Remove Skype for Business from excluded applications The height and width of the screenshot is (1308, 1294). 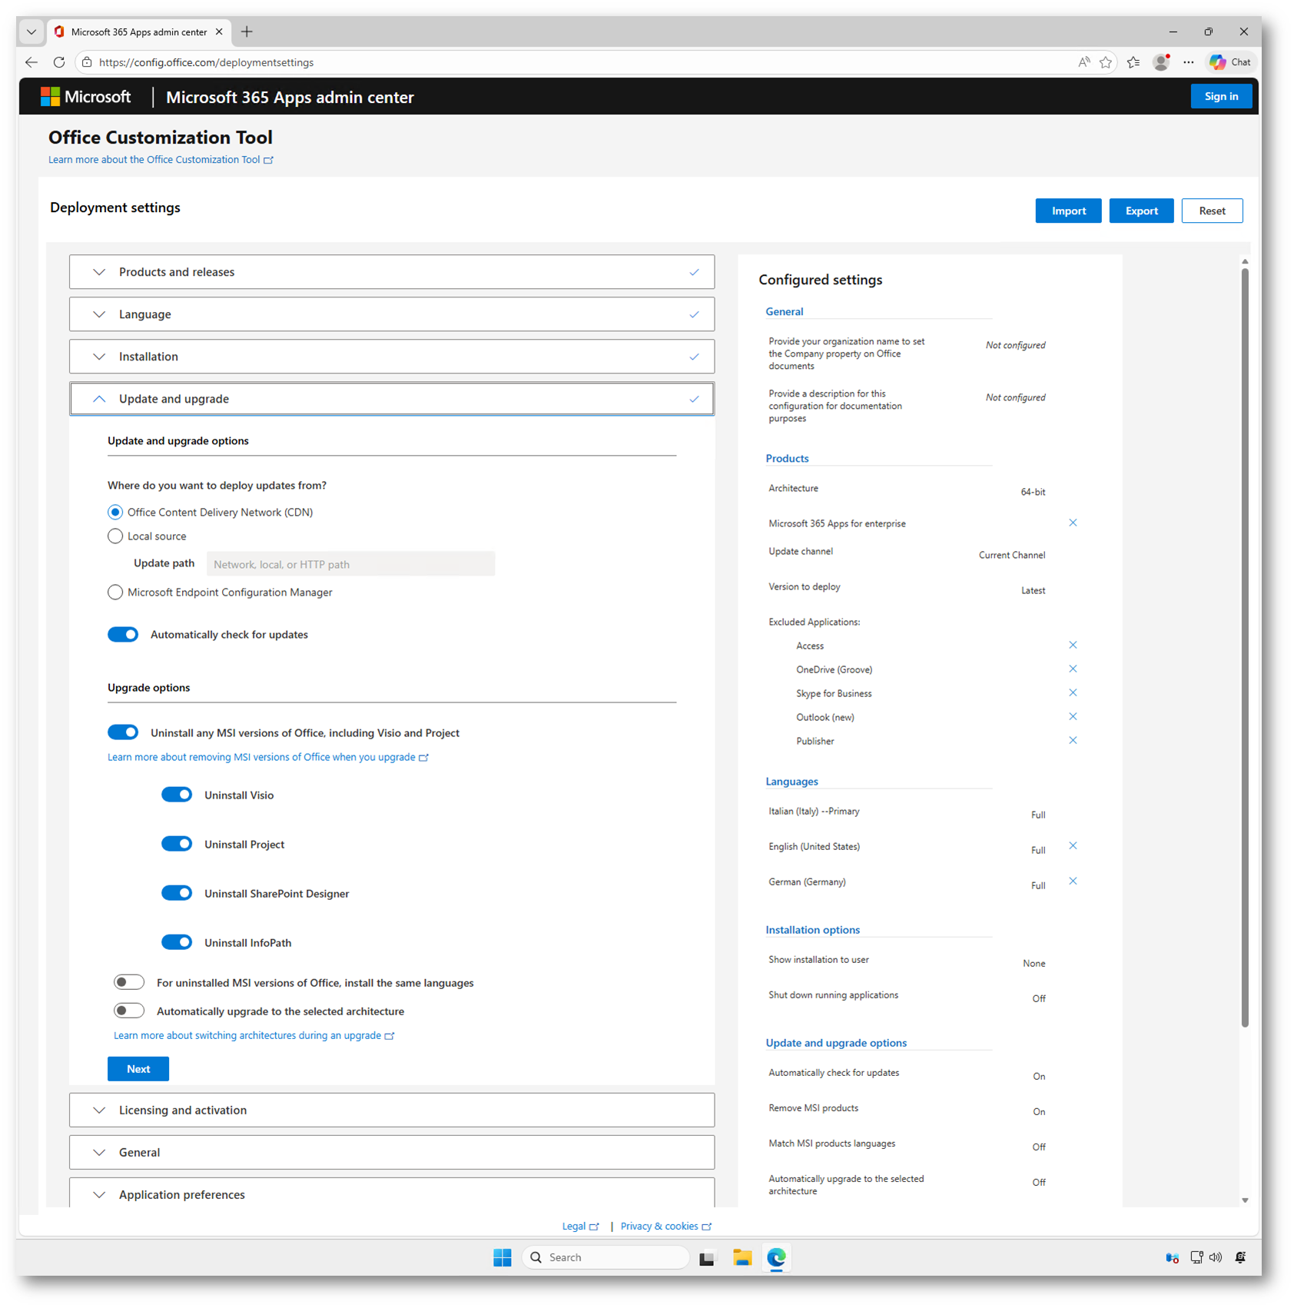click(x=1073, y=692)
